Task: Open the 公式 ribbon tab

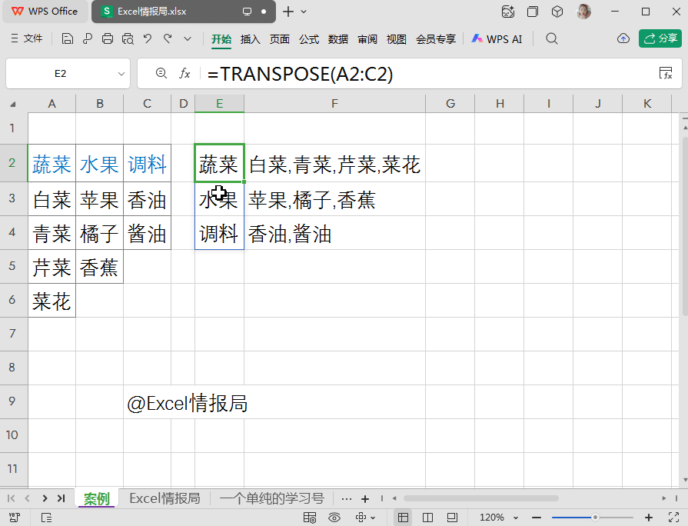Action: coord(309,39)
